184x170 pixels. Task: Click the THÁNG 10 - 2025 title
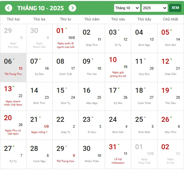point(40,8)
